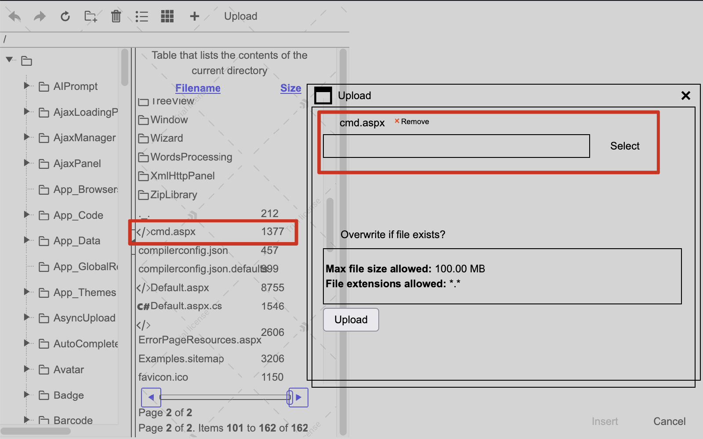Screen dimensions: 703x439
Task: Open the ZipLibrary folder in the file list
Action: tap(168, 195)
